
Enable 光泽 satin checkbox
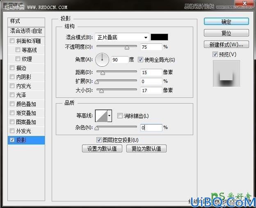click(x=12, y=95)
